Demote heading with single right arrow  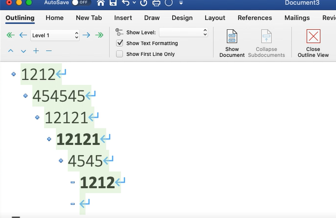[86, 35]
